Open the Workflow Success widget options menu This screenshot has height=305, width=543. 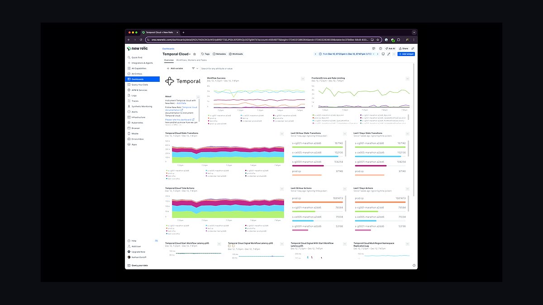(x=303, y=79)
